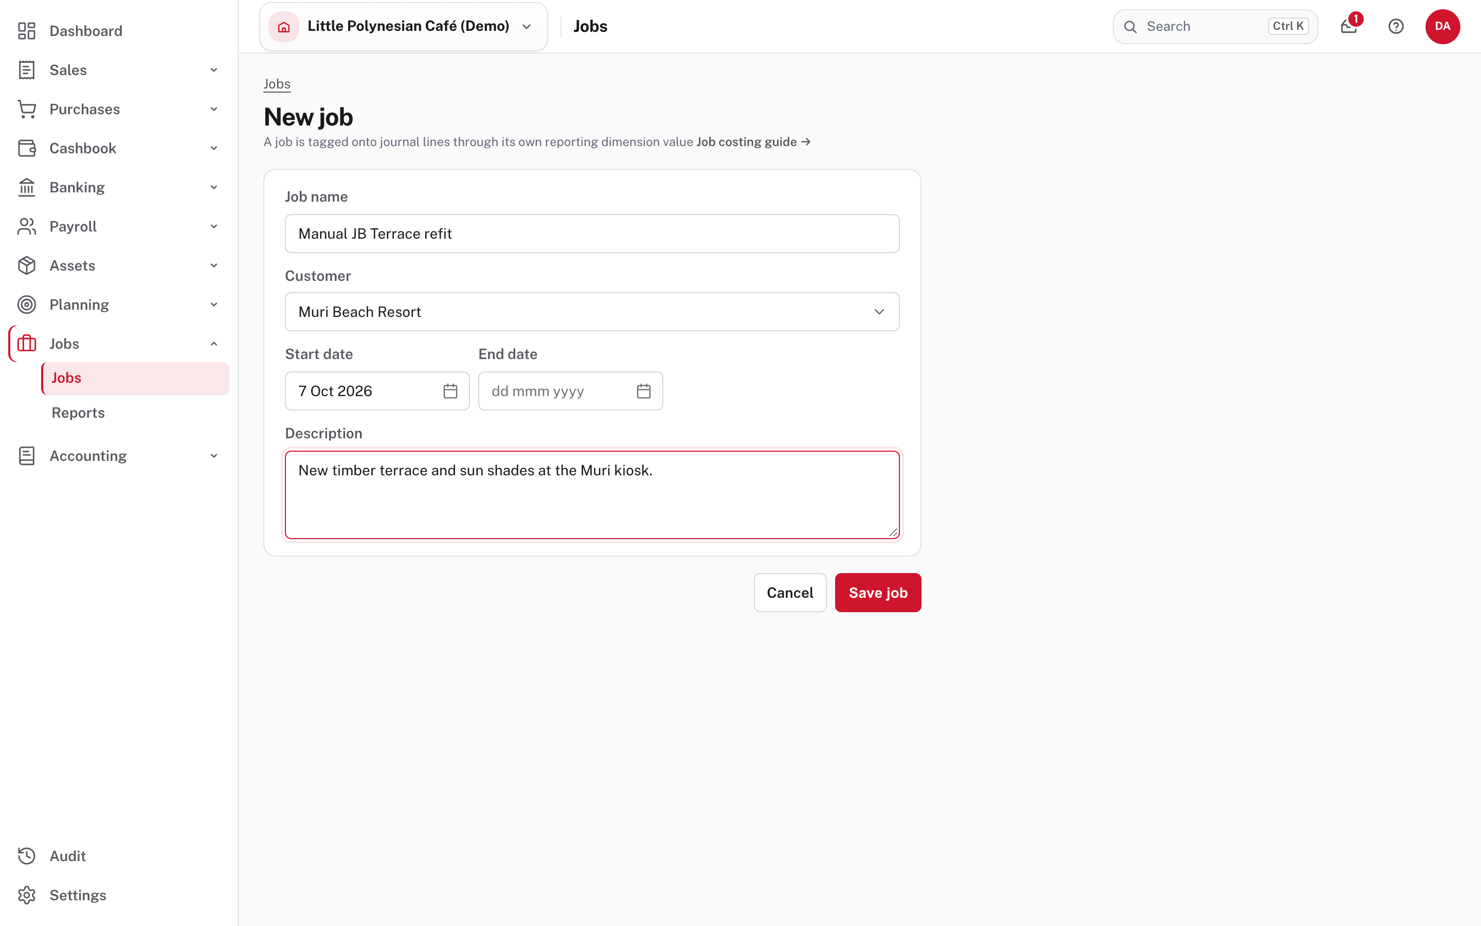Expand the Assets menu chevron
This screenshot has height=926, width=1481.
point(214,266)
